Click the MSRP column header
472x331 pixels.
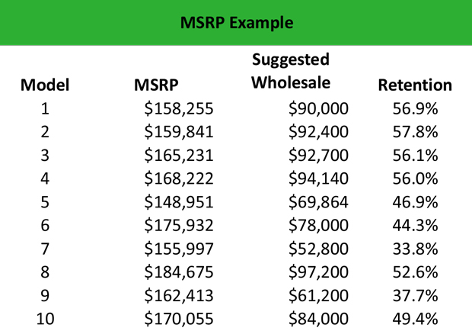tap(156, 85)
